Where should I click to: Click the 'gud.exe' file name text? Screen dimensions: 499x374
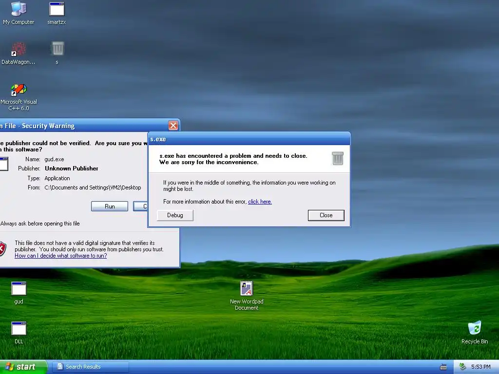(55, 159)
